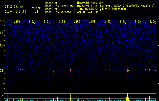Click the 0.8 kHz axis label
Screen dimensions: 159x101
2,71
